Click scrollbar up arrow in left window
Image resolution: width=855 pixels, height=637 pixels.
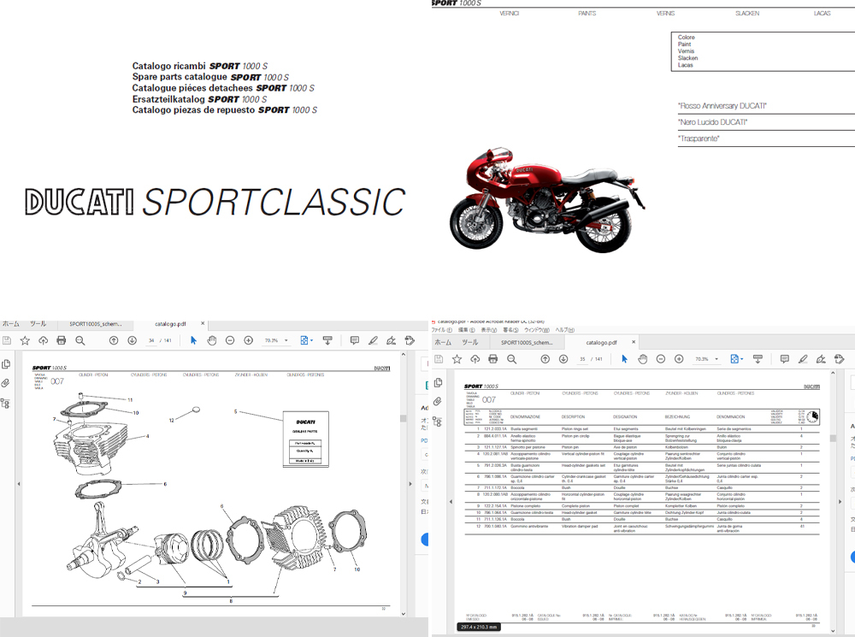(404, 355)
